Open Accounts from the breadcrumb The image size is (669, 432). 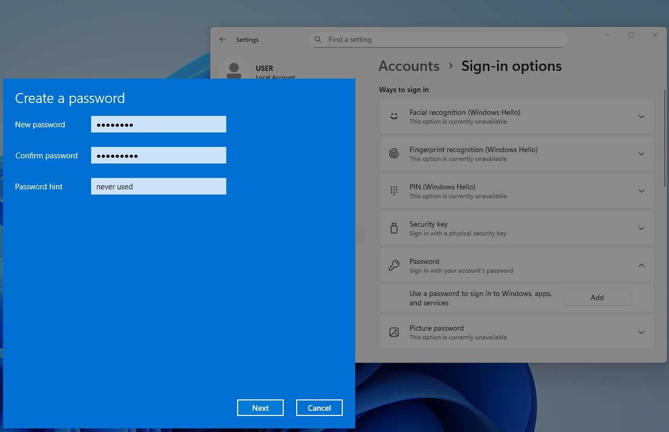(409, 66)
